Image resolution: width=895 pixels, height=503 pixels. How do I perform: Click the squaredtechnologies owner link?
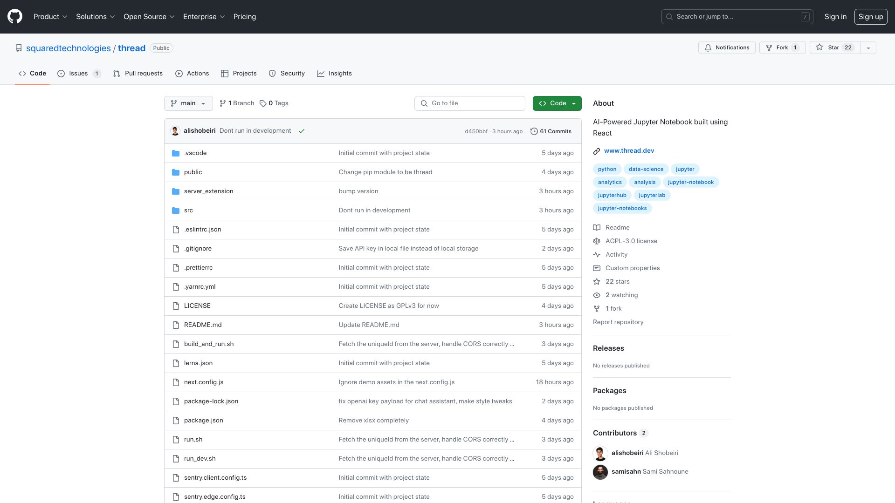pyautogui.click(x=69, y=48)
